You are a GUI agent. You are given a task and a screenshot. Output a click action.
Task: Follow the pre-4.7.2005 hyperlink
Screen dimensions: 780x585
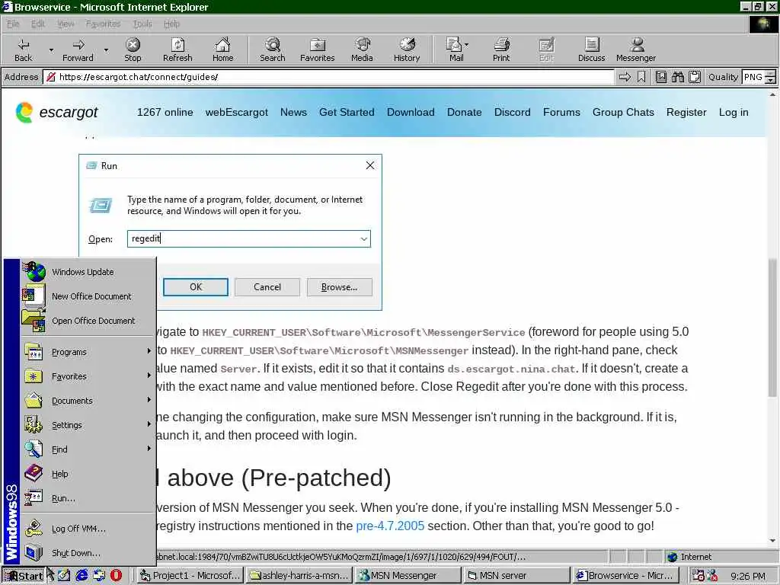(x=390, y=526)
